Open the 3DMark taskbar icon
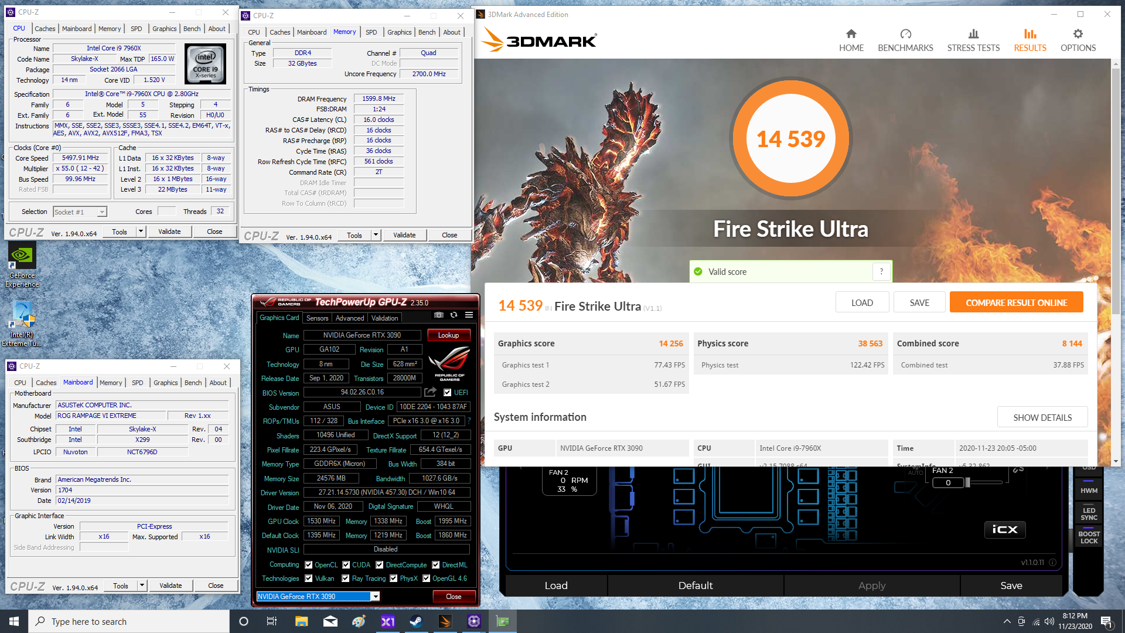Image resolution: width=1125 pixels, height=633 pixels. 445,621
